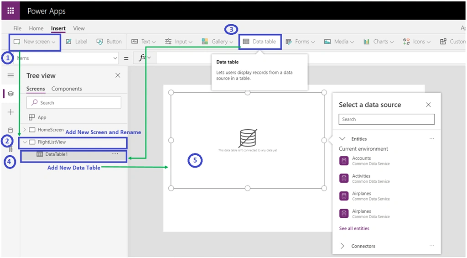Insert a Button control

(109, 42)
